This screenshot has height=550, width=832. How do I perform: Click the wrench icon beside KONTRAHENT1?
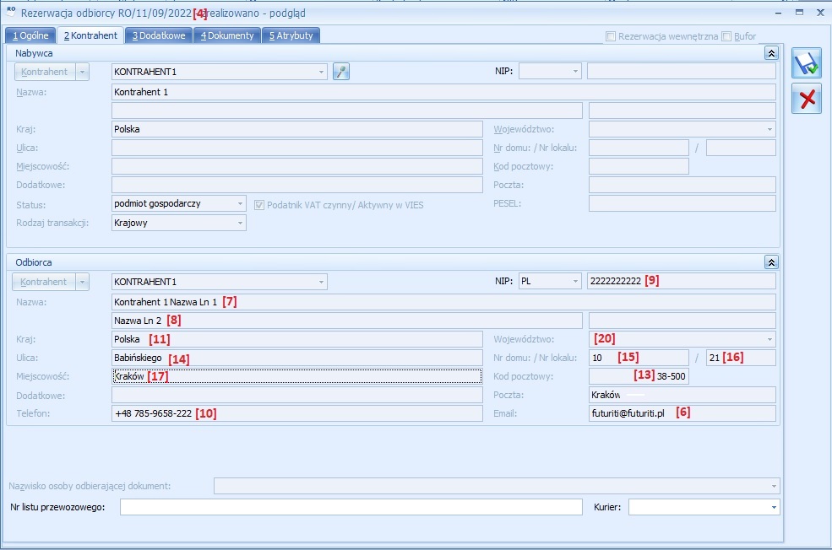tap(340, 72)
